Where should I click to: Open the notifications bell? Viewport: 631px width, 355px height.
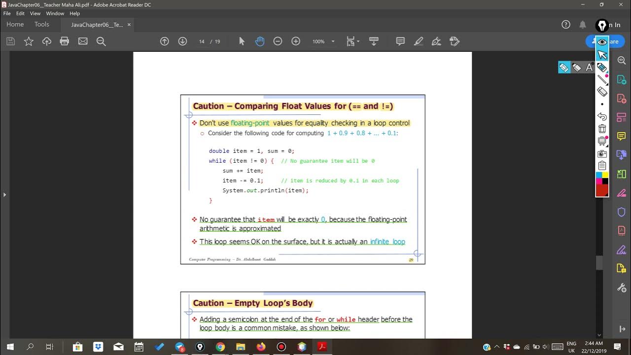click(583, 25)
